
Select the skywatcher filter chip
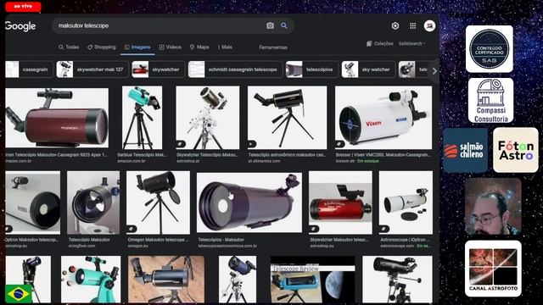158,69
